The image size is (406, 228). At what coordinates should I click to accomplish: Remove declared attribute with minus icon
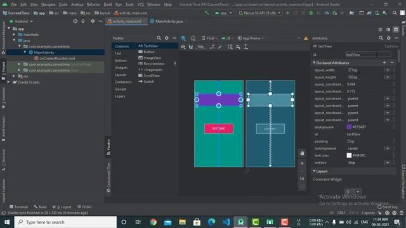[392, 63]
